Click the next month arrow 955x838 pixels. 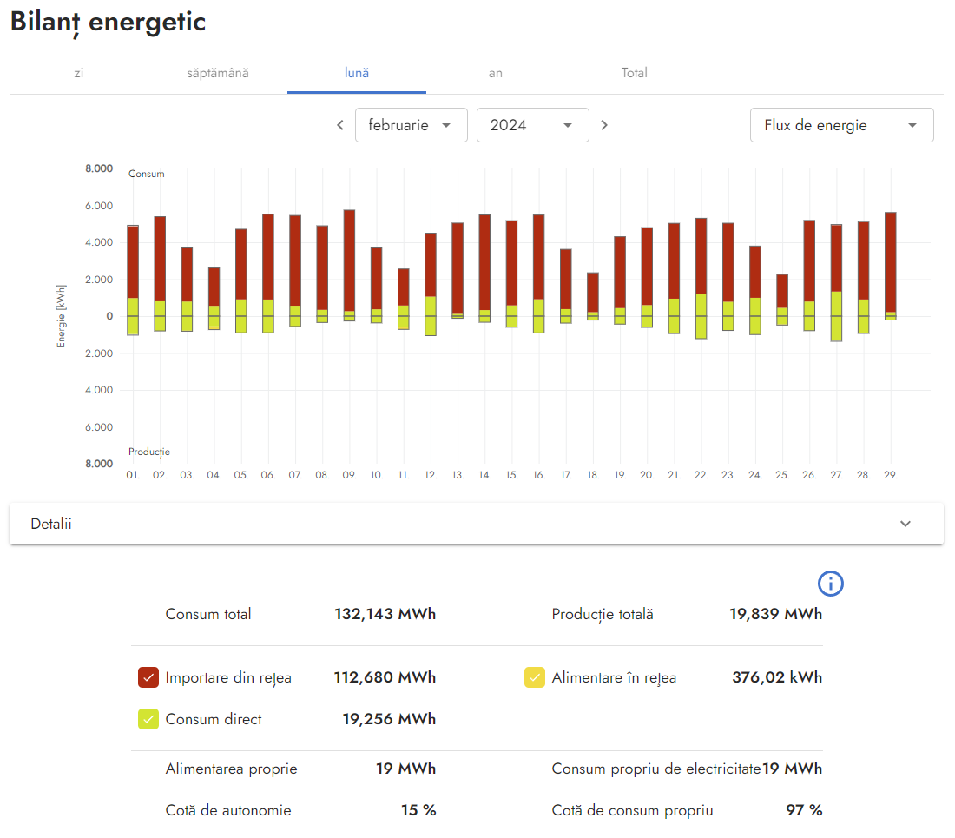pos(604,125)
